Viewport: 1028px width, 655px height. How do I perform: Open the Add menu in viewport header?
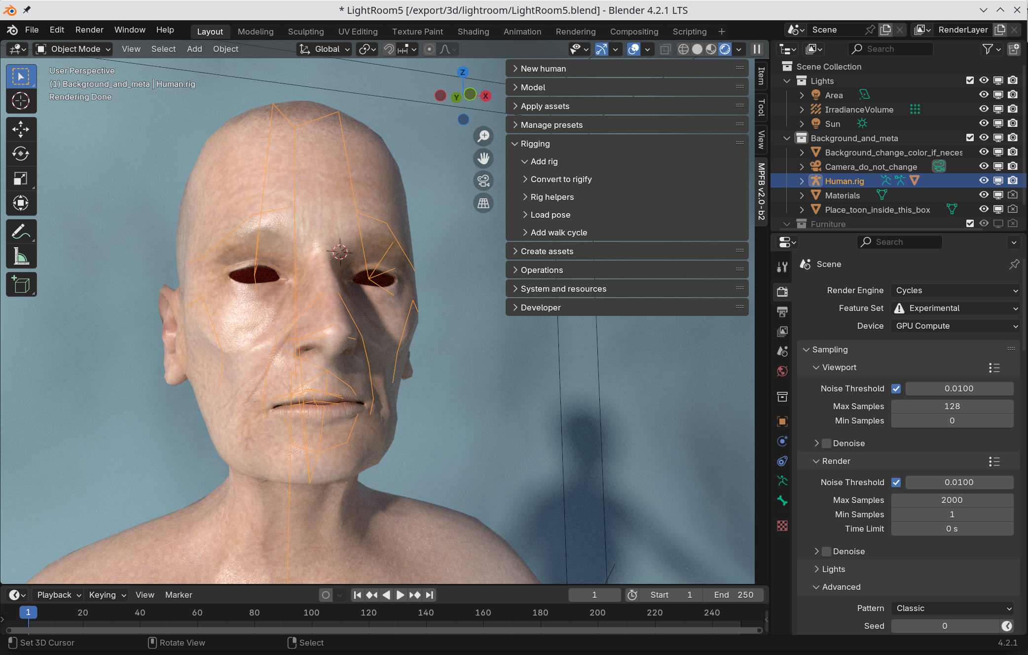(x=194, y=49)
